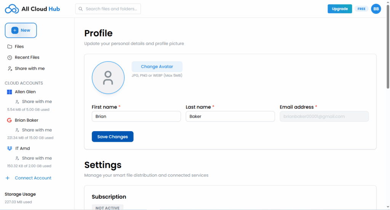The image size is (390, 210).
Task: Click the NOT ACTIVE subscription badge
Action: (x=107, y=207)
